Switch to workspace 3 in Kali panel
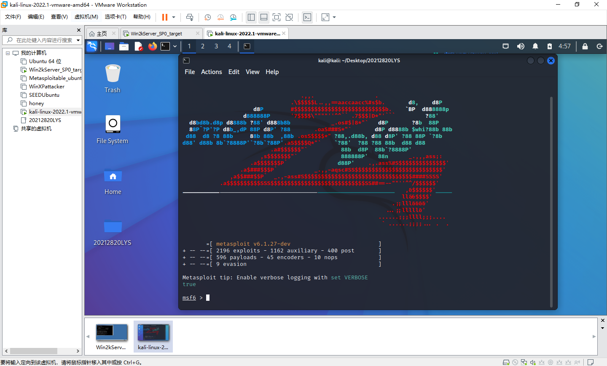 (x=216, y=46)
